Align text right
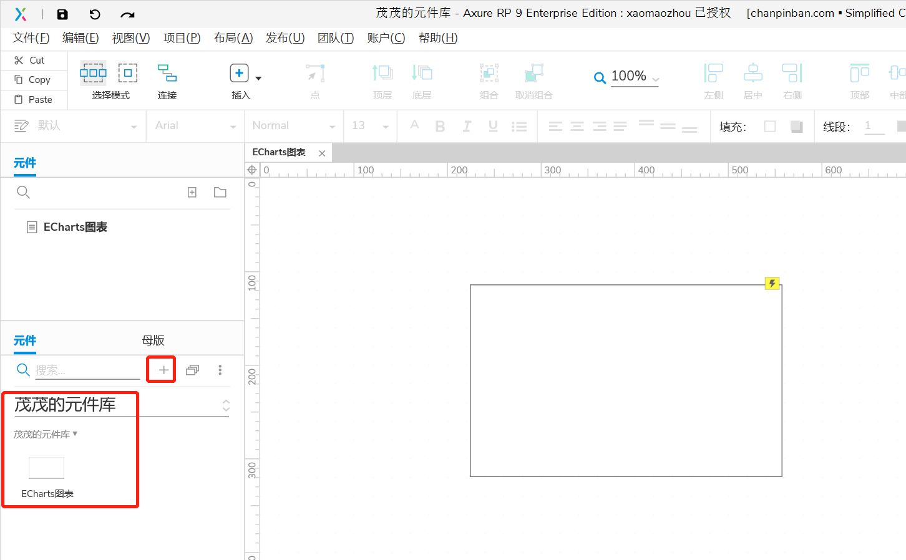 pos(599,127)
